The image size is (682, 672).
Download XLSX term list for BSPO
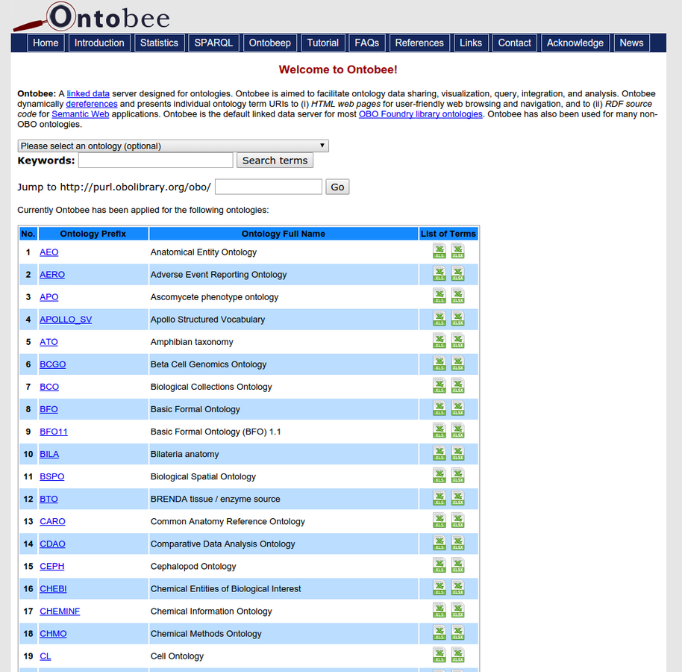click(457, 476)
